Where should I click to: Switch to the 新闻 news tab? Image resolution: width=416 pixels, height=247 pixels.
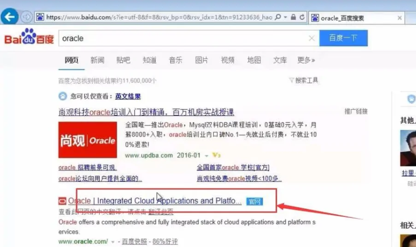pos(98,60)
